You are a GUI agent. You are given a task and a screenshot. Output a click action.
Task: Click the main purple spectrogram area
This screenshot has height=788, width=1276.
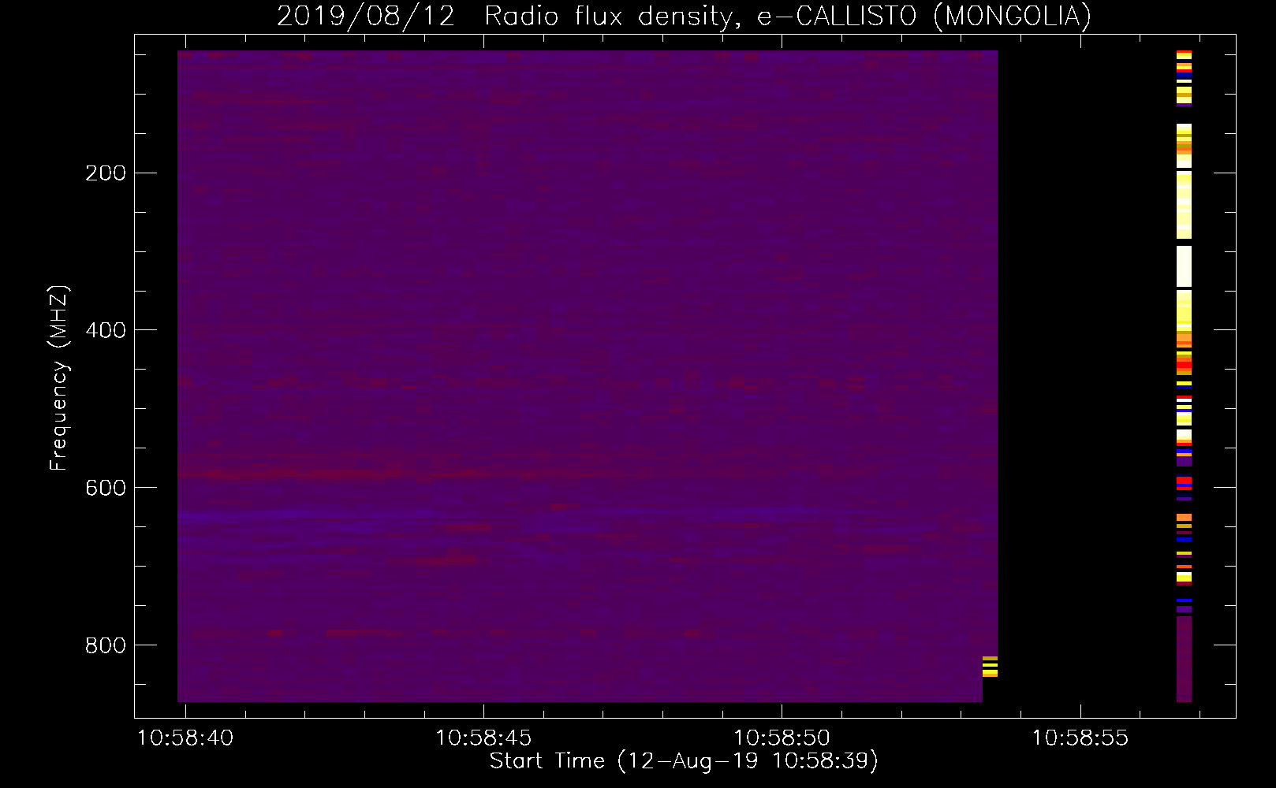tap(588, 376)
